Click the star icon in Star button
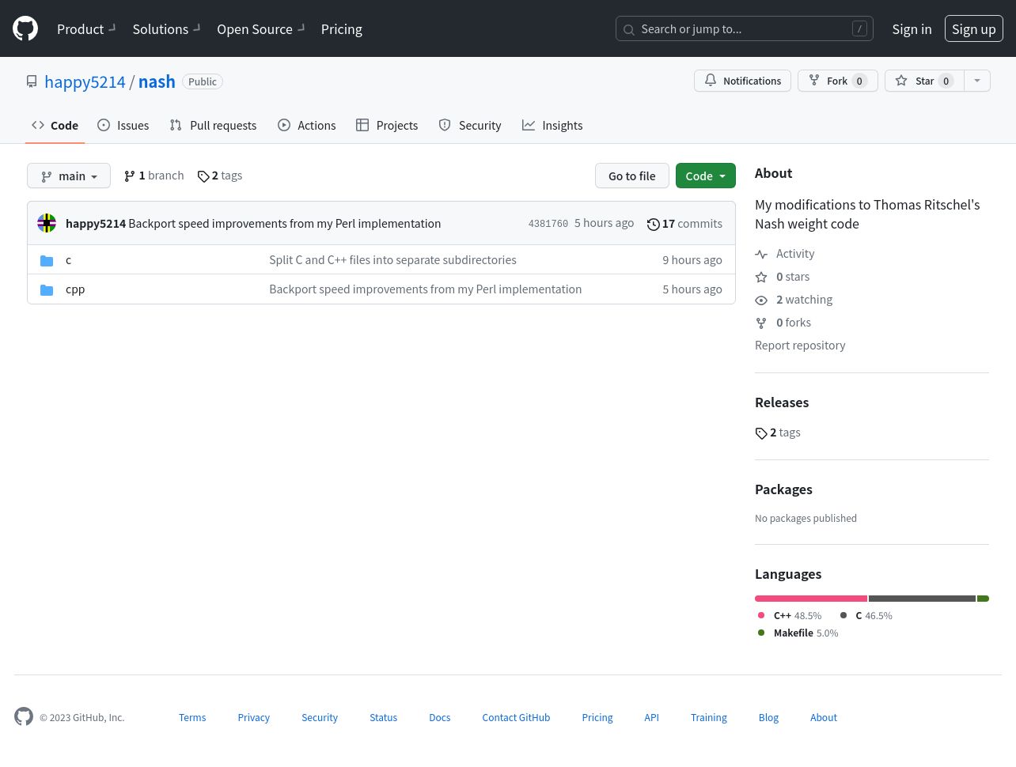 click(x=901, y=81)
